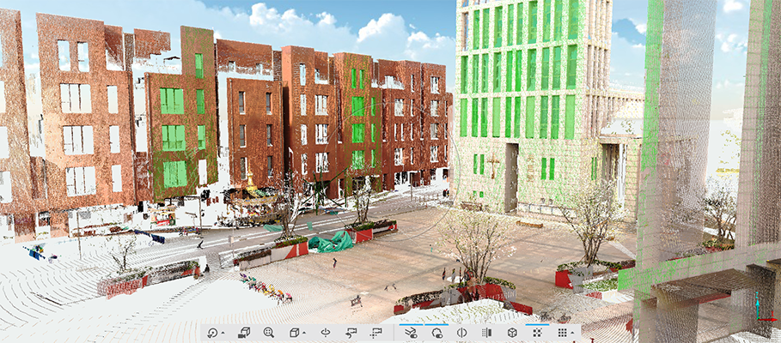
Task: Select the turntable rotate-around-axis icon
Action: [x=326, y=333]
